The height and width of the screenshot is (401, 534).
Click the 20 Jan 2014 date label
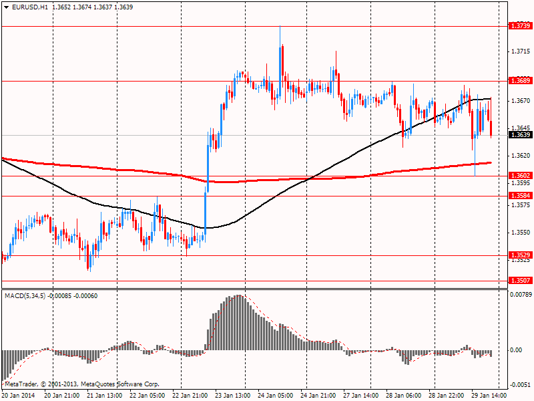click(18, 396)
